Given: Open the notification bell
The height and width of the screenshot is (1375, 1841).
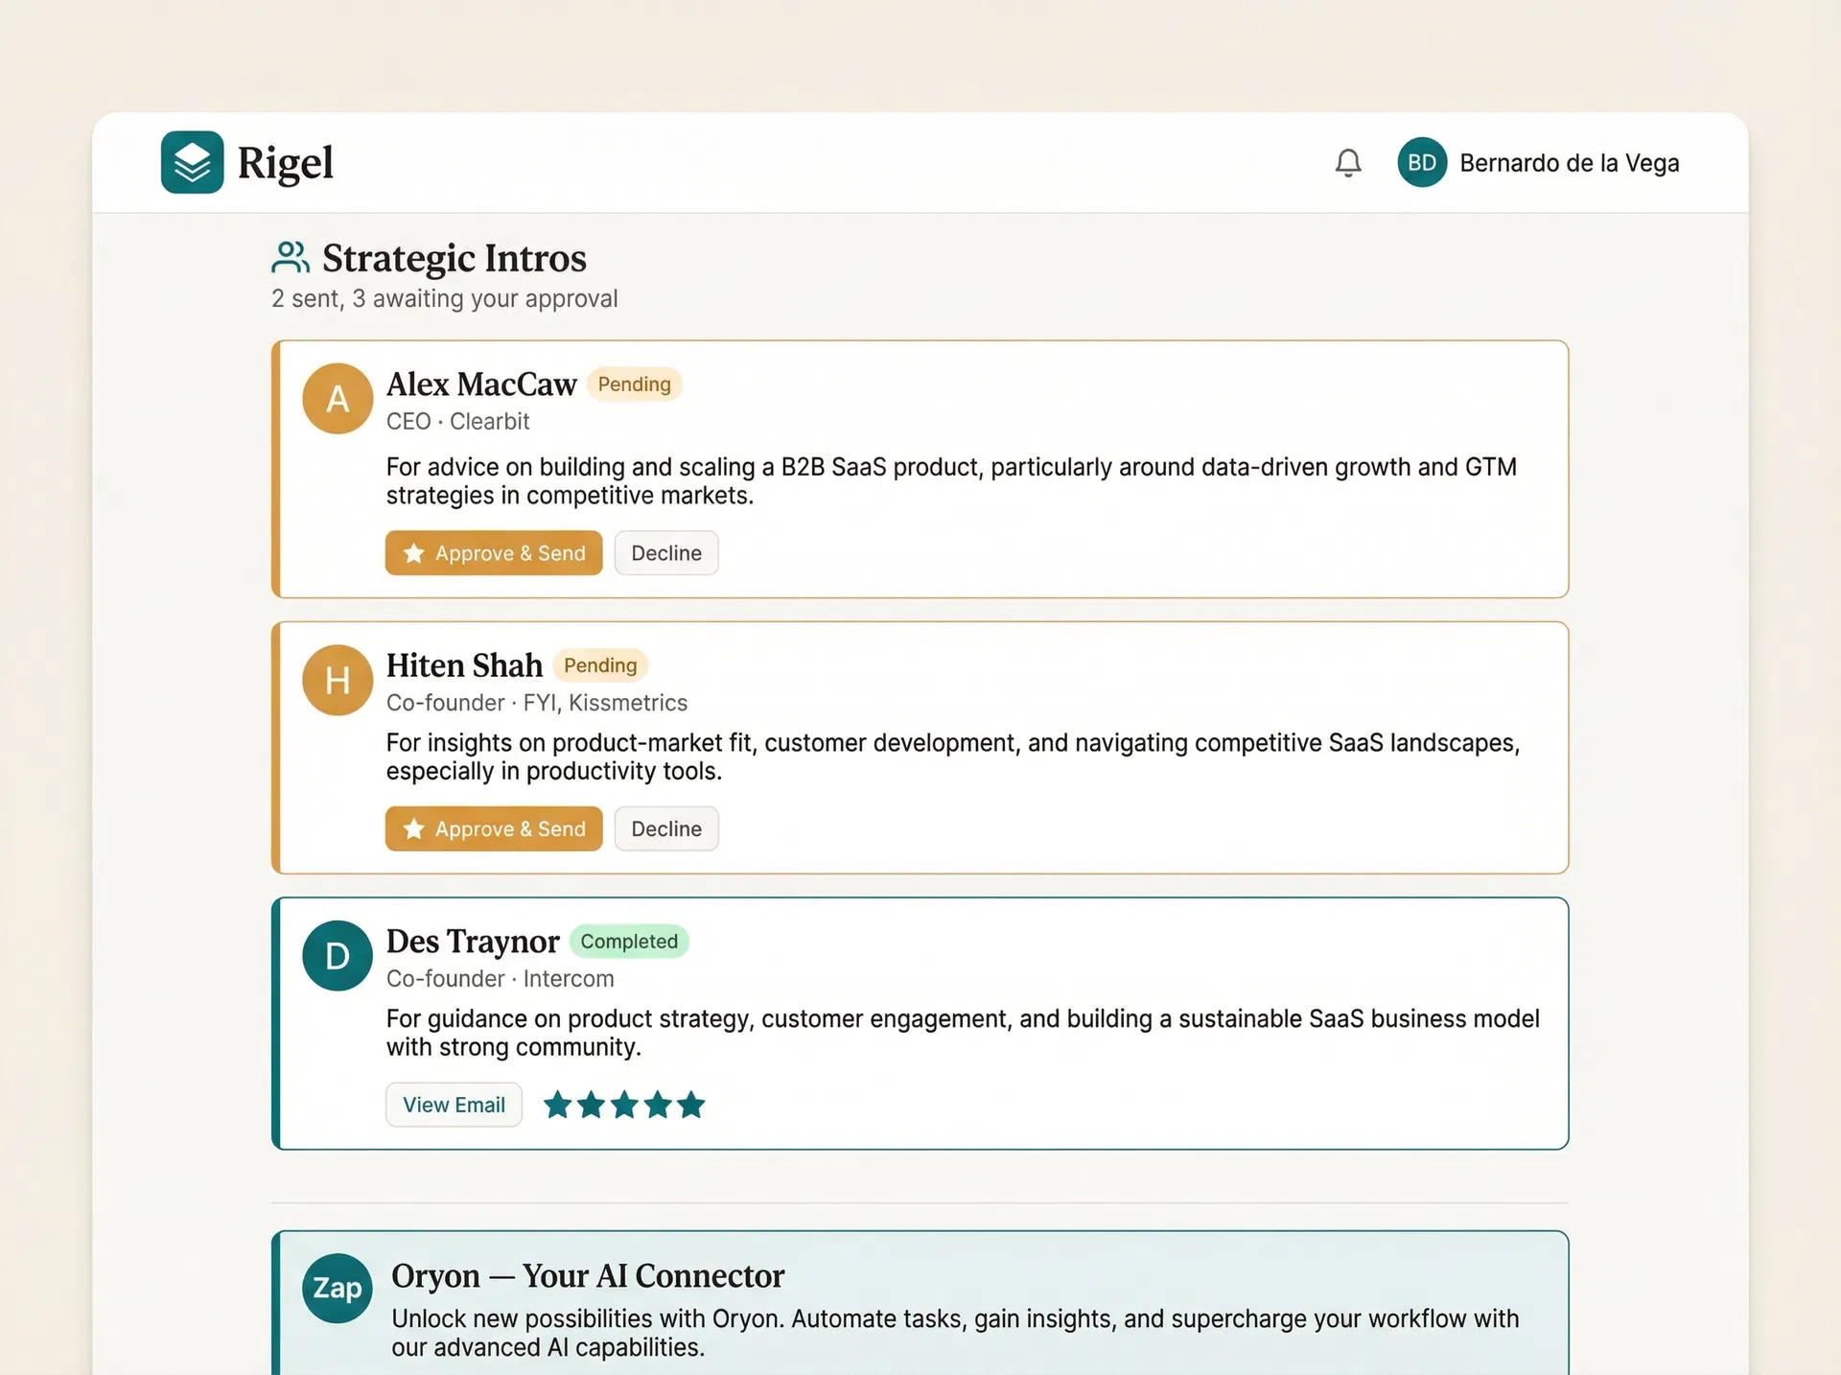Looking at the screenshot, I should pos(1347,162).
